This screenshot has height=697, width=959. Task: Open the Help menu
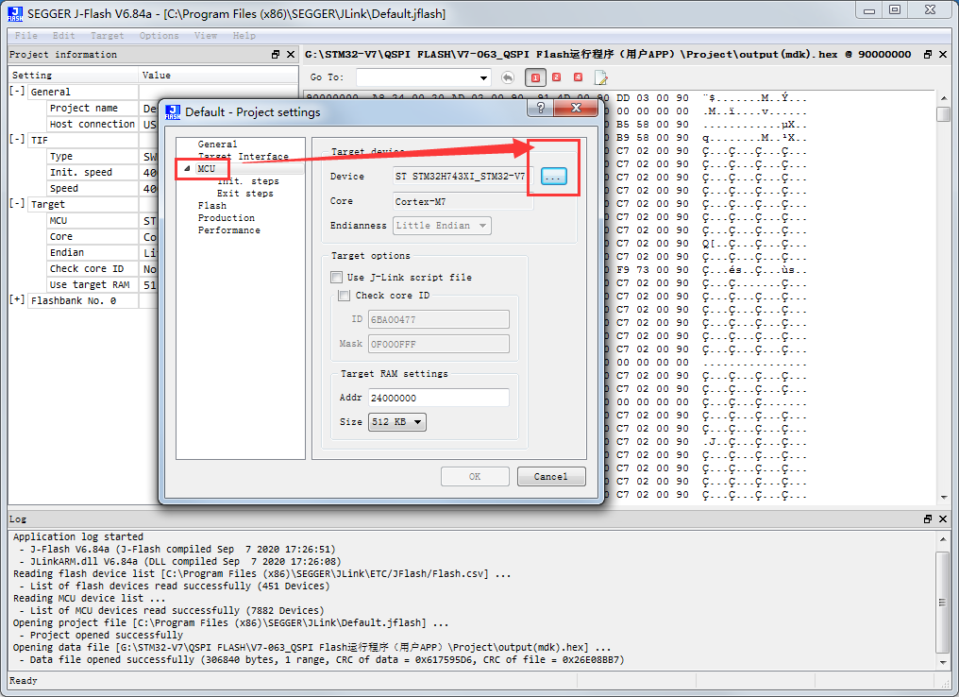pos(244,36)
